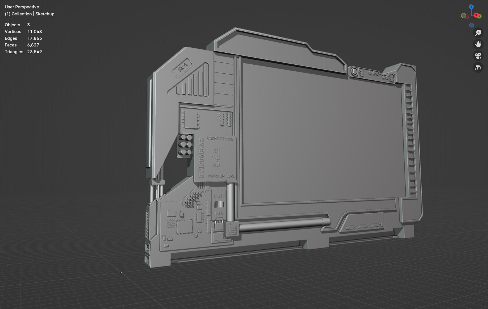Click the red X axis ball on gizmo

pyautogui.click(x=476, y=15)
